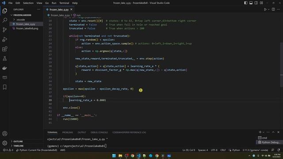Screen dimensions: 283x159
Task: Open the Run and Debug view
Action: [x=5, y=39]
